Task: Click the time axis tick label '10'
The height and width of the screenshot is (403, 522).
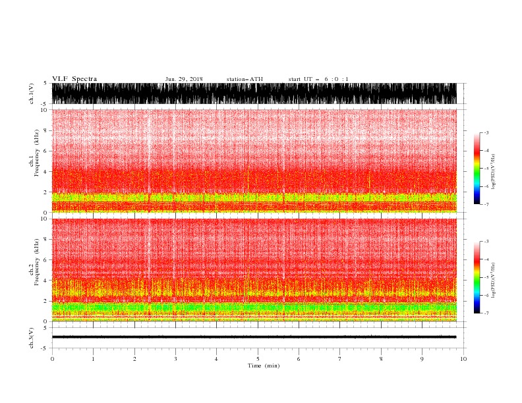Action: click(x=463, y=359)
